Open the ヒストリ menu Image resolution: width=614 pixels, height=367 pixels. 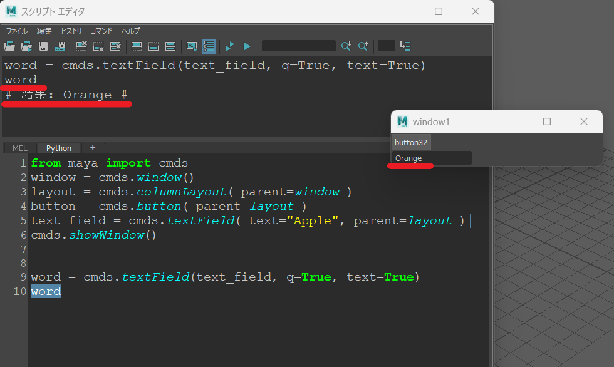tap(71, 31)
